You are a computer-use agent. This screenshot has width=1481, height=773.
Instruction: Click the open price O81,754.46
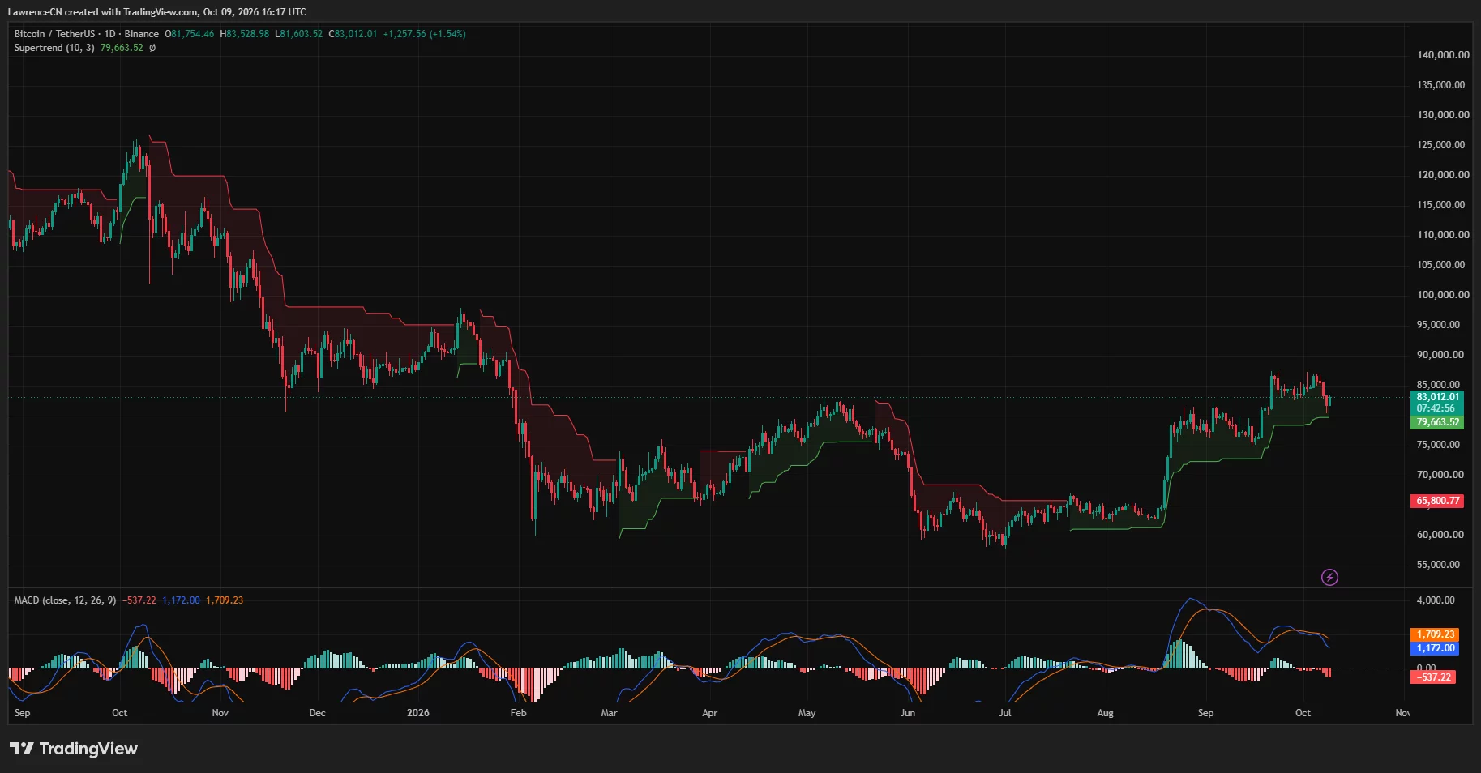coord(190,34)
